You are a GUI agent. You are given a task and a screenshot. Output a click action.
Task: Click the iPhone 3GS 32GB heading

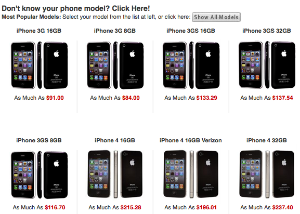(267, 31)
